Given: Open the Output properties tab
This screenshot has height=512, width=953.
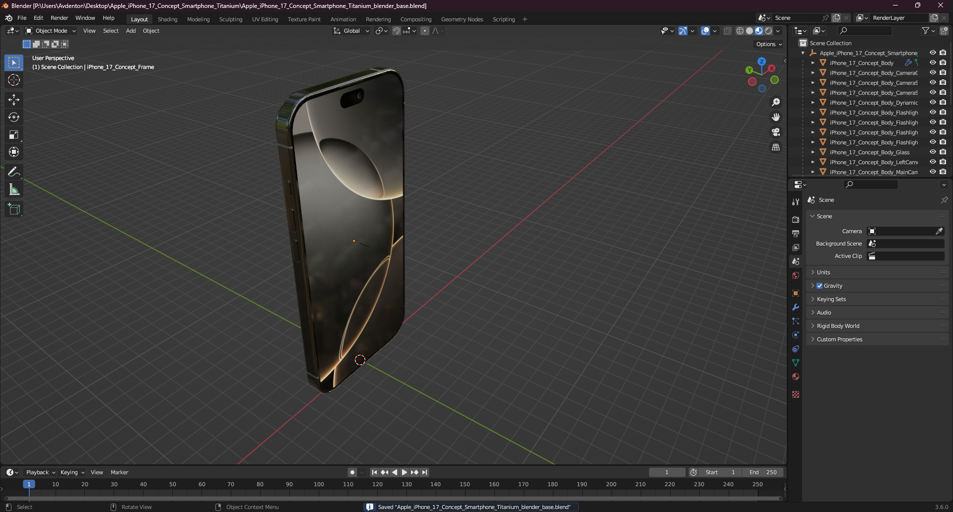Looking at the screenshot, I should [796, 233].
